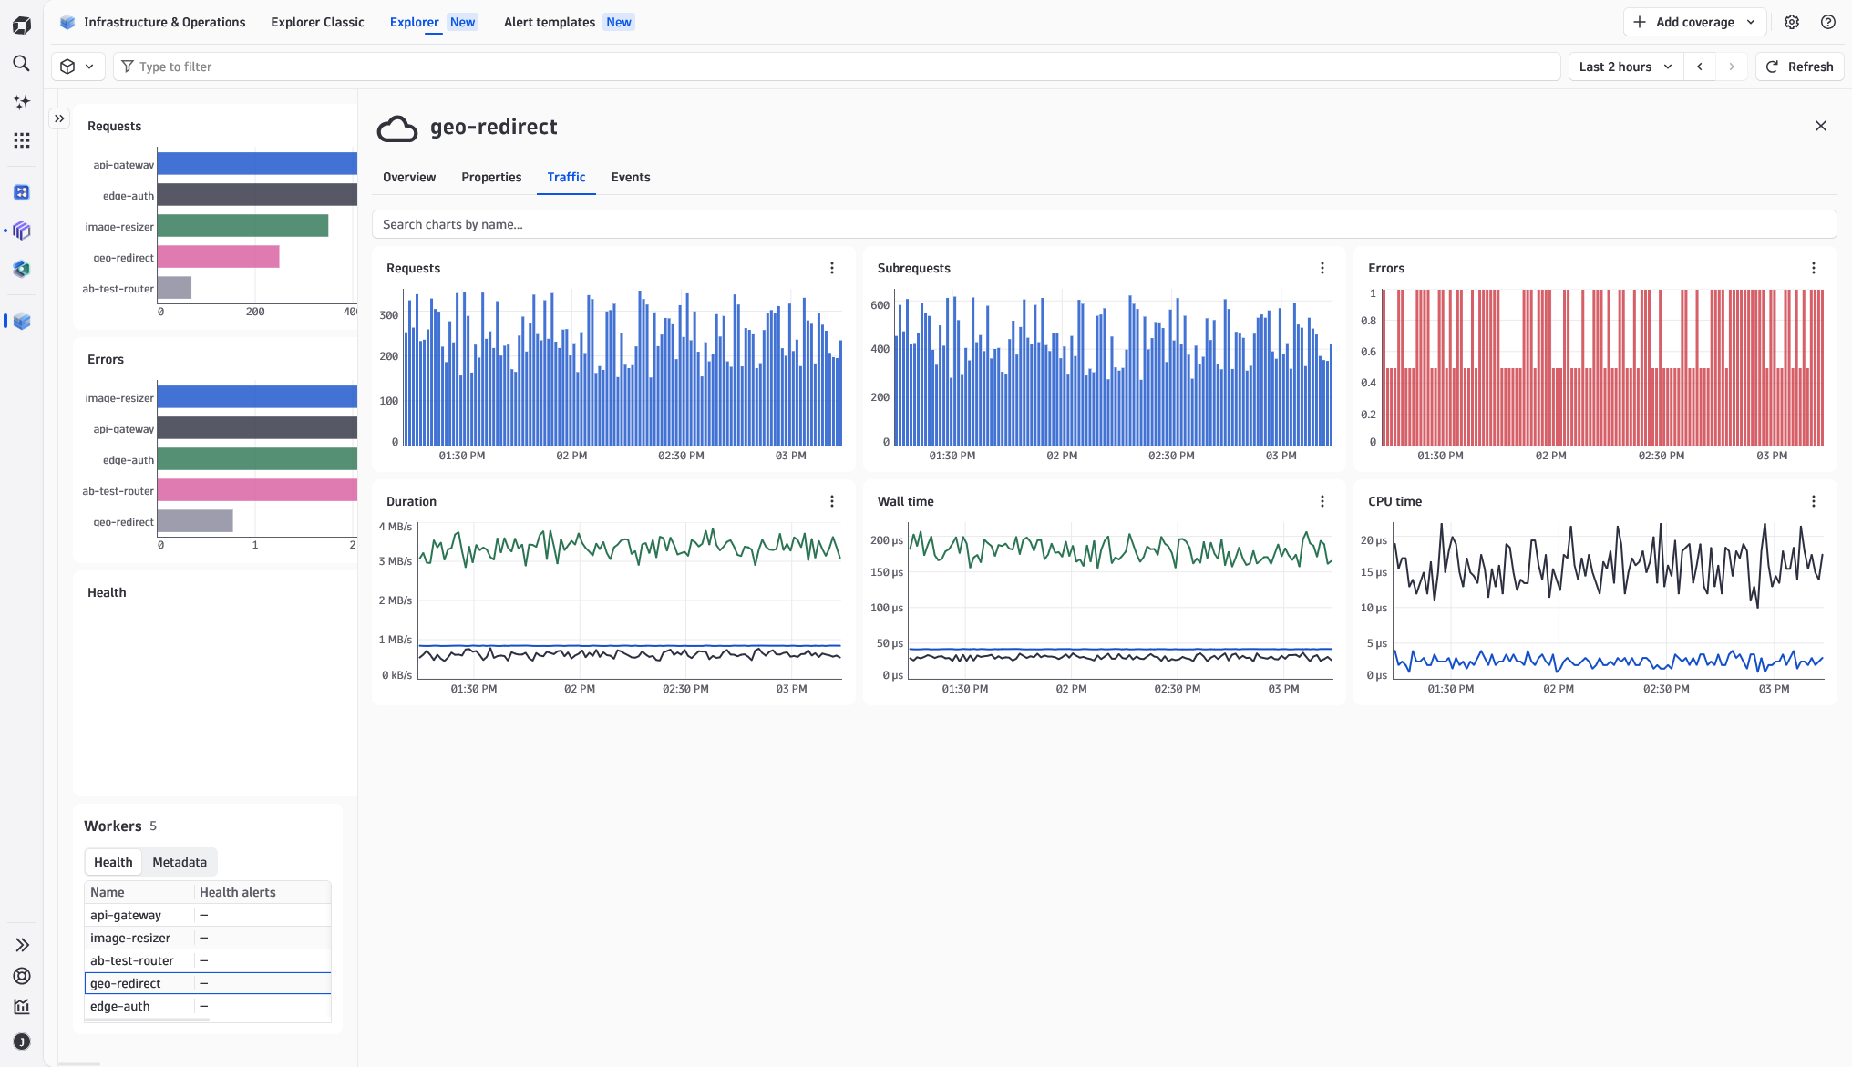This screenshot has width=1852, height=1067.
Task: Click the gray geo-redirect bar in Errors chart
Action: 195,521
